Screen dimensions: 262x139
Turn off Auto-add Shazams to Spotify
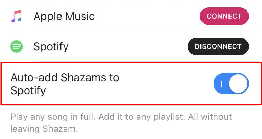click(x=231, y=84)
